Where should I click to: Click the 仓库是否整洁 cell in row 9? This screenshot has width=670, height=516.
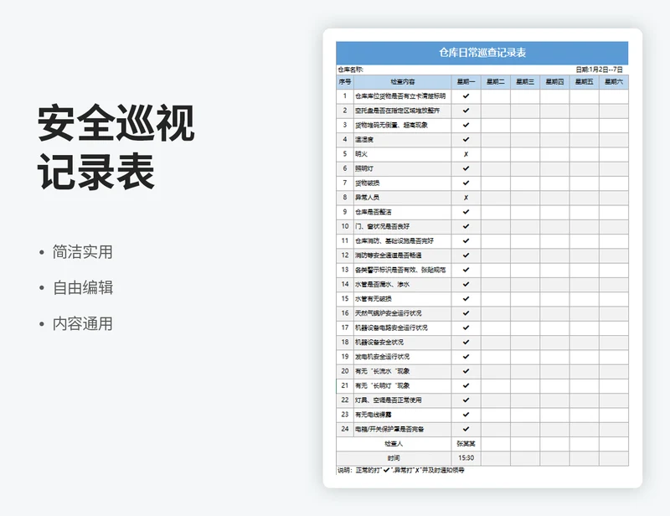click(403, 212)
